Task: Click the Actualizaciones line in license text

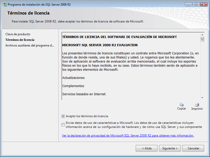Action: (x=73, y=78)
